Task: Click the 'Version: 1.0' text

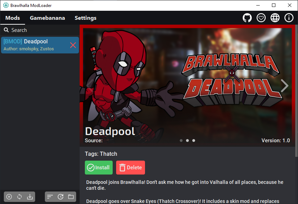Action: tap(276, 141)
